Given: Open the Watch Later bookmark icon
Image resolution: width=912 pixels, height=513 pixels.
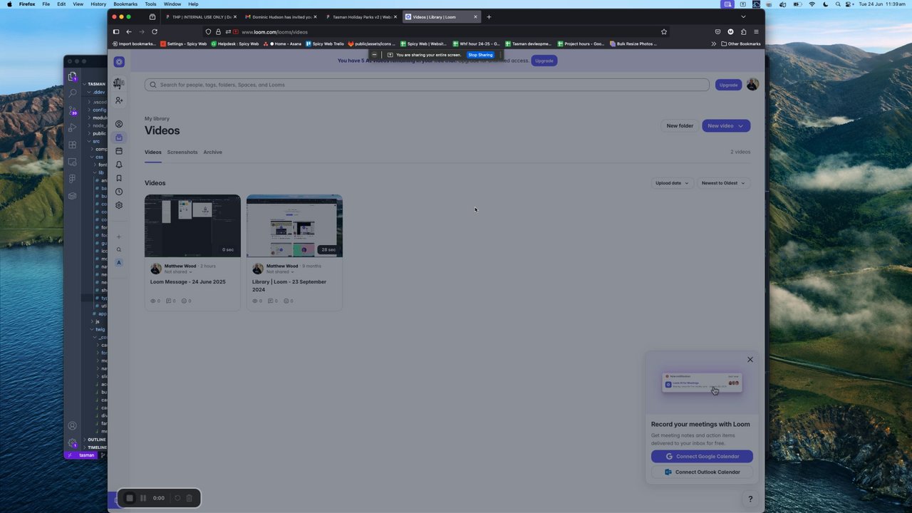Looking at the screenshot, I should (119, 178).
